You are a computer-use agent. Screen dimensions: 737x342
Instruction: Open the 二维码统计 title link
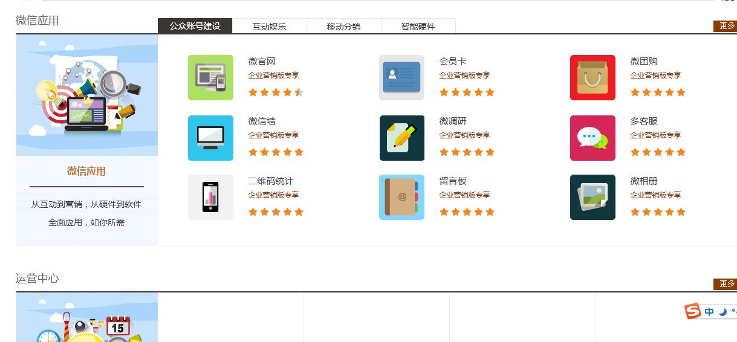pos(271,181)
